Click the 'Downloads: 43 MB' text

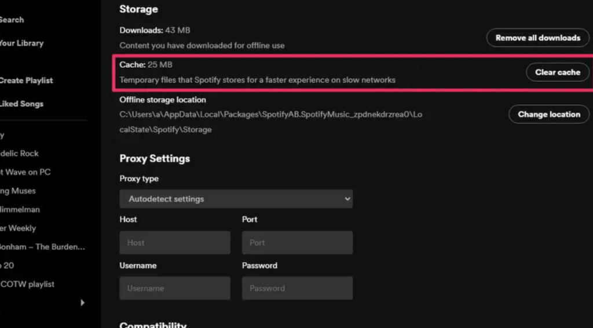click(x=155, y=30)
